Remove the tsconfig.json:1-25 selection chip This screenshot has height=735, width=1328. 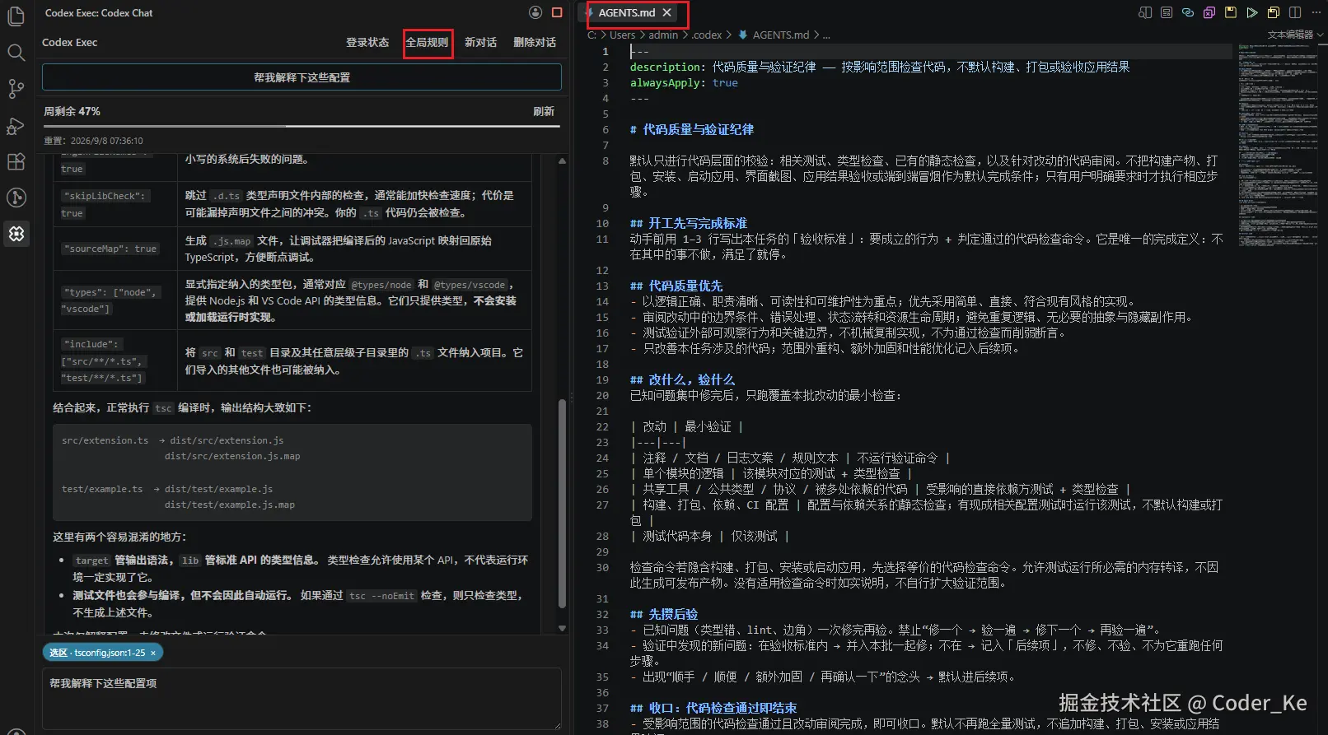click(x=153, y=653)
